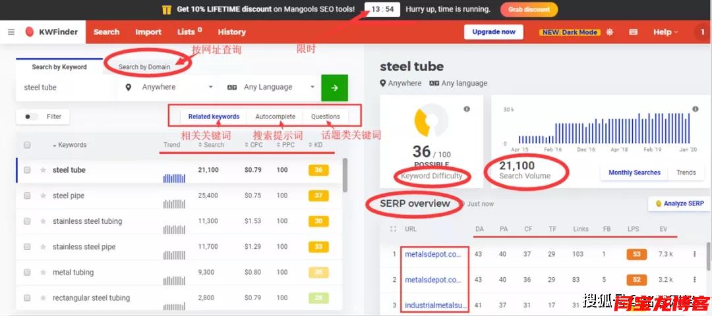
Task: Switch to Search by Domain tab
Action: [x=144, y=66]
